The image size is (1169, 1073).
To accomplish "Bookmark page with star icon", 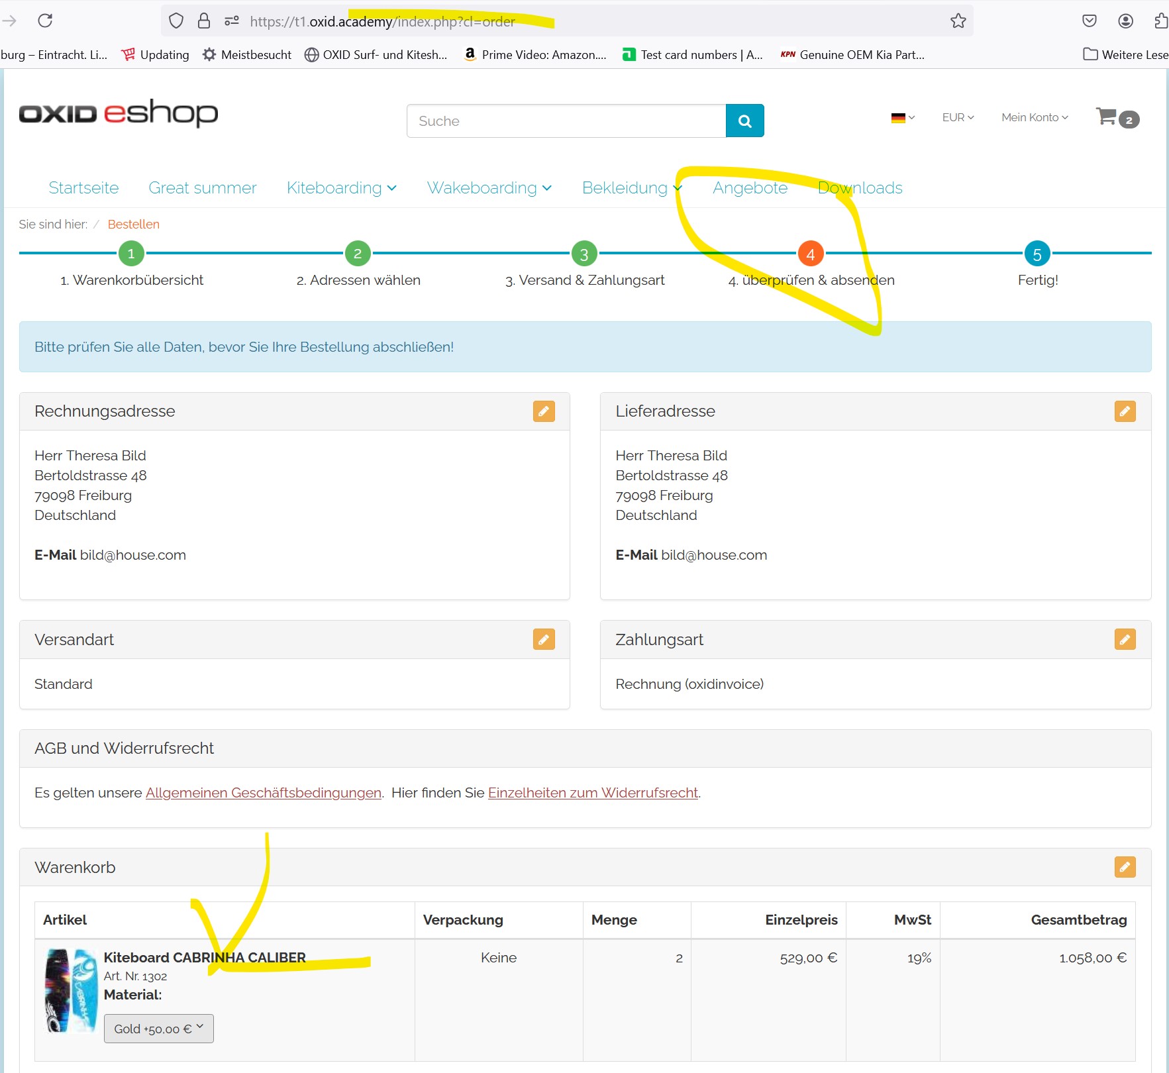I will click(x=958, y=21).
